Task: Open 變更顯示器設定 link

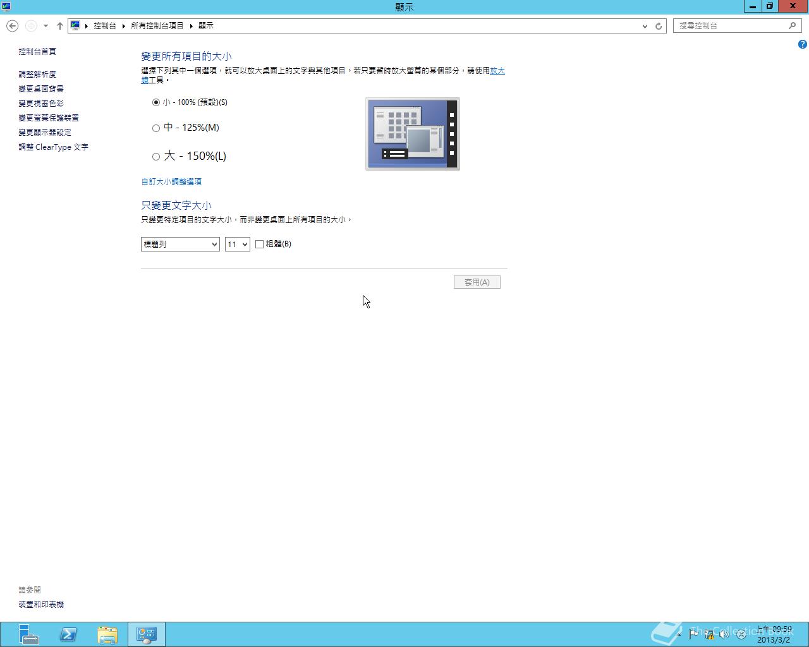Action: pyautogui.click(x=45, y=133)
